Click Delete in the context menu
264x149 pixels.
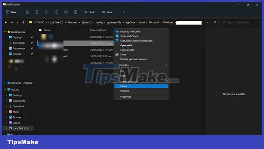coord(142,86)
